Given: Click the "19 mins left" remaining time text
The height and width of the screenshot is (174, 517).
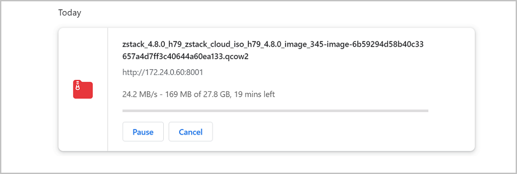Looking at the screenshot, I should pos(254,94).
